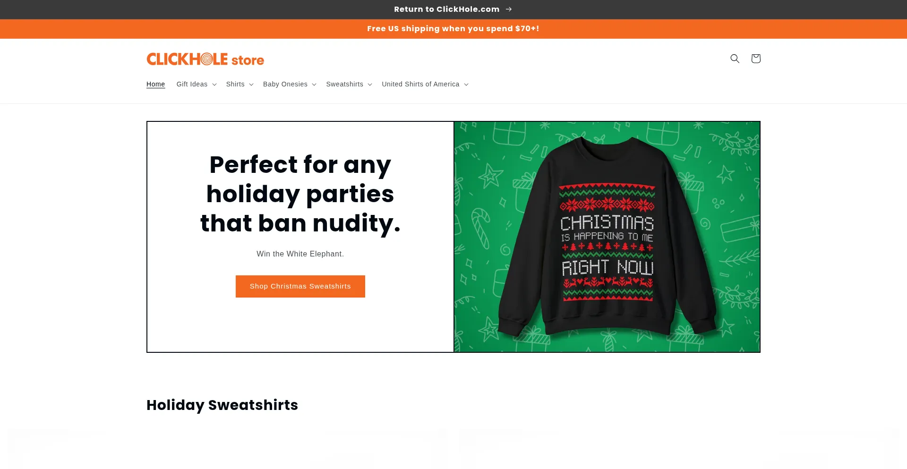This screenshot has height=469, width=907.
Task: Click Shop Christmas Sweatshirts button
Action: click(300, 286)
